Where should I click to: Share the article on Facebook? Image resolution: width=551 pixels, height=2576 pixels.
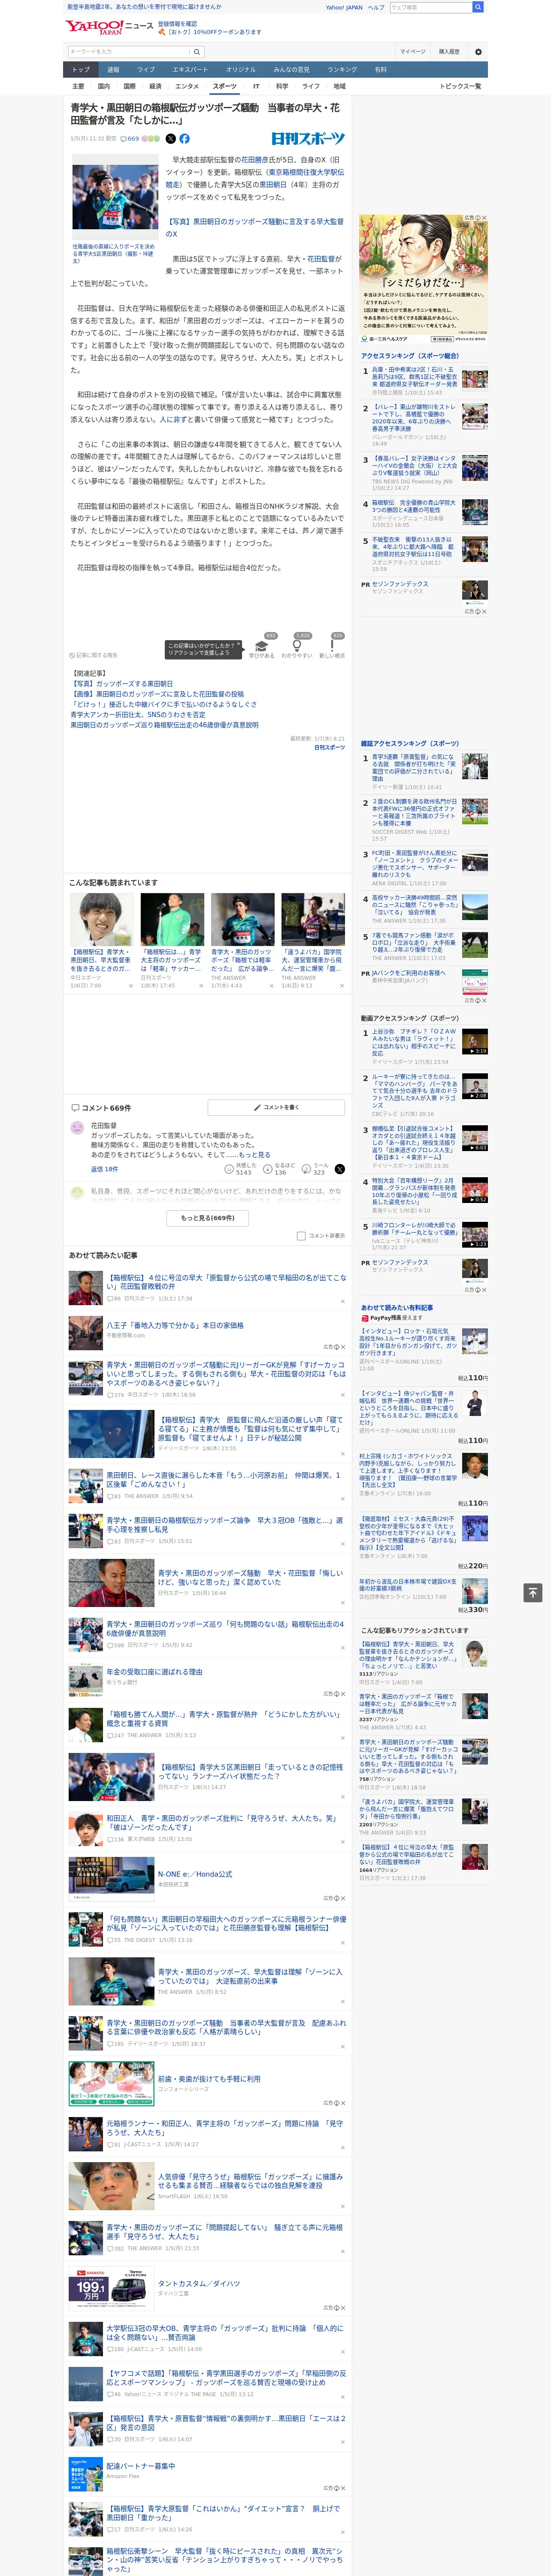pos(184,139)
